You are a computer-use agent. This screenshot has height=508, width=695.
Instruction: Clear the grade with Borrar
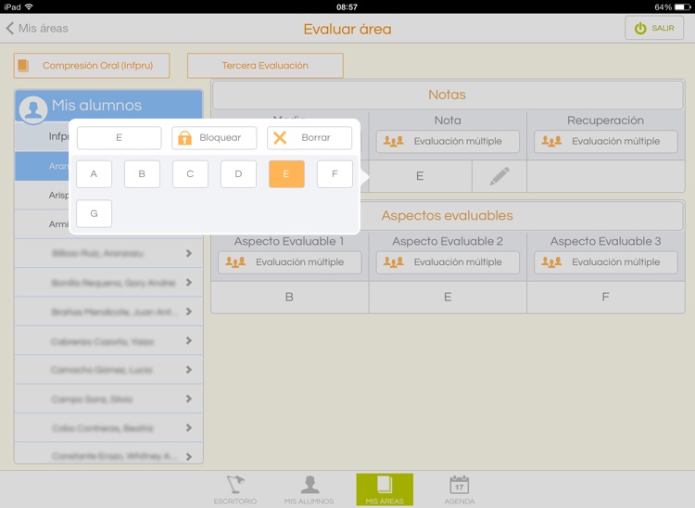[310, 138]
